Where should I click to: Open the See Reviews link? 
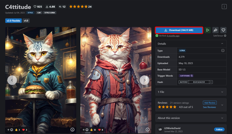pyautogui.click(x=209, y=107)
